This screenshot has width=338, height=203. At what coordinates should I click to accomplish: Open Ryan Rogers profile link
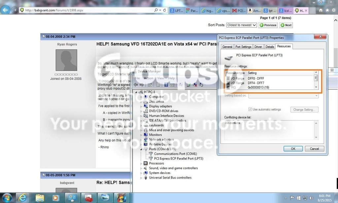pyautogui.click(x=67, y=44)
